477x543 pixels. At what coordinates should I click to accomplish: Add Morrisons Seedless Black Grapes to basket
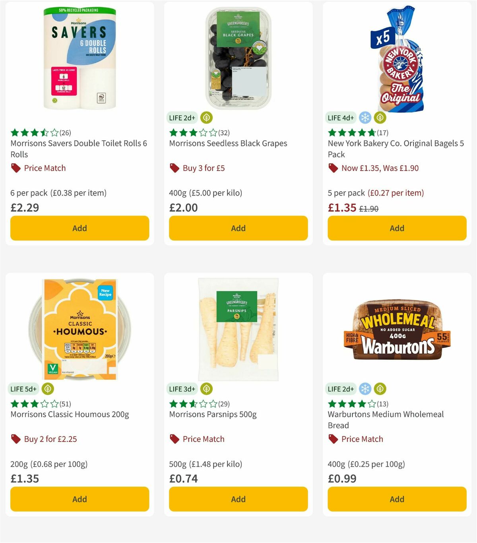[238, 228]
